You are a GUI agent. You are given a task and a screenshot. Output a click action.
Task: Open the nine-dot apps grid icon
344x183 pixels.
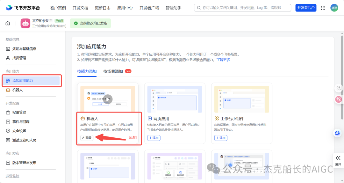pyautogui.click(x=323, y=8)
